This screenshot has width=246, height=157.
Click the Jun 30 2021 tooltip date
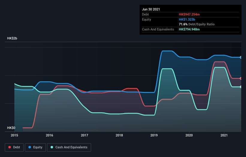click(151, 9)
